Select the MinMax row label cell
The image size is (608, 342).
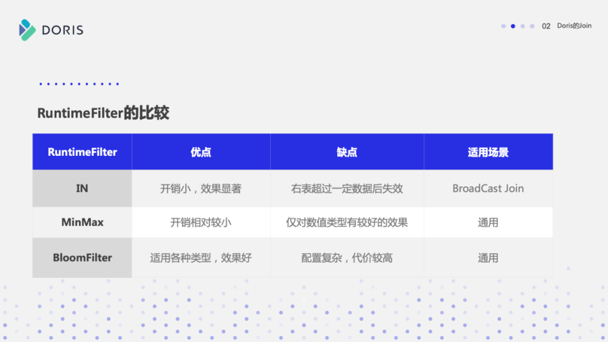click(x=82, y=222)
